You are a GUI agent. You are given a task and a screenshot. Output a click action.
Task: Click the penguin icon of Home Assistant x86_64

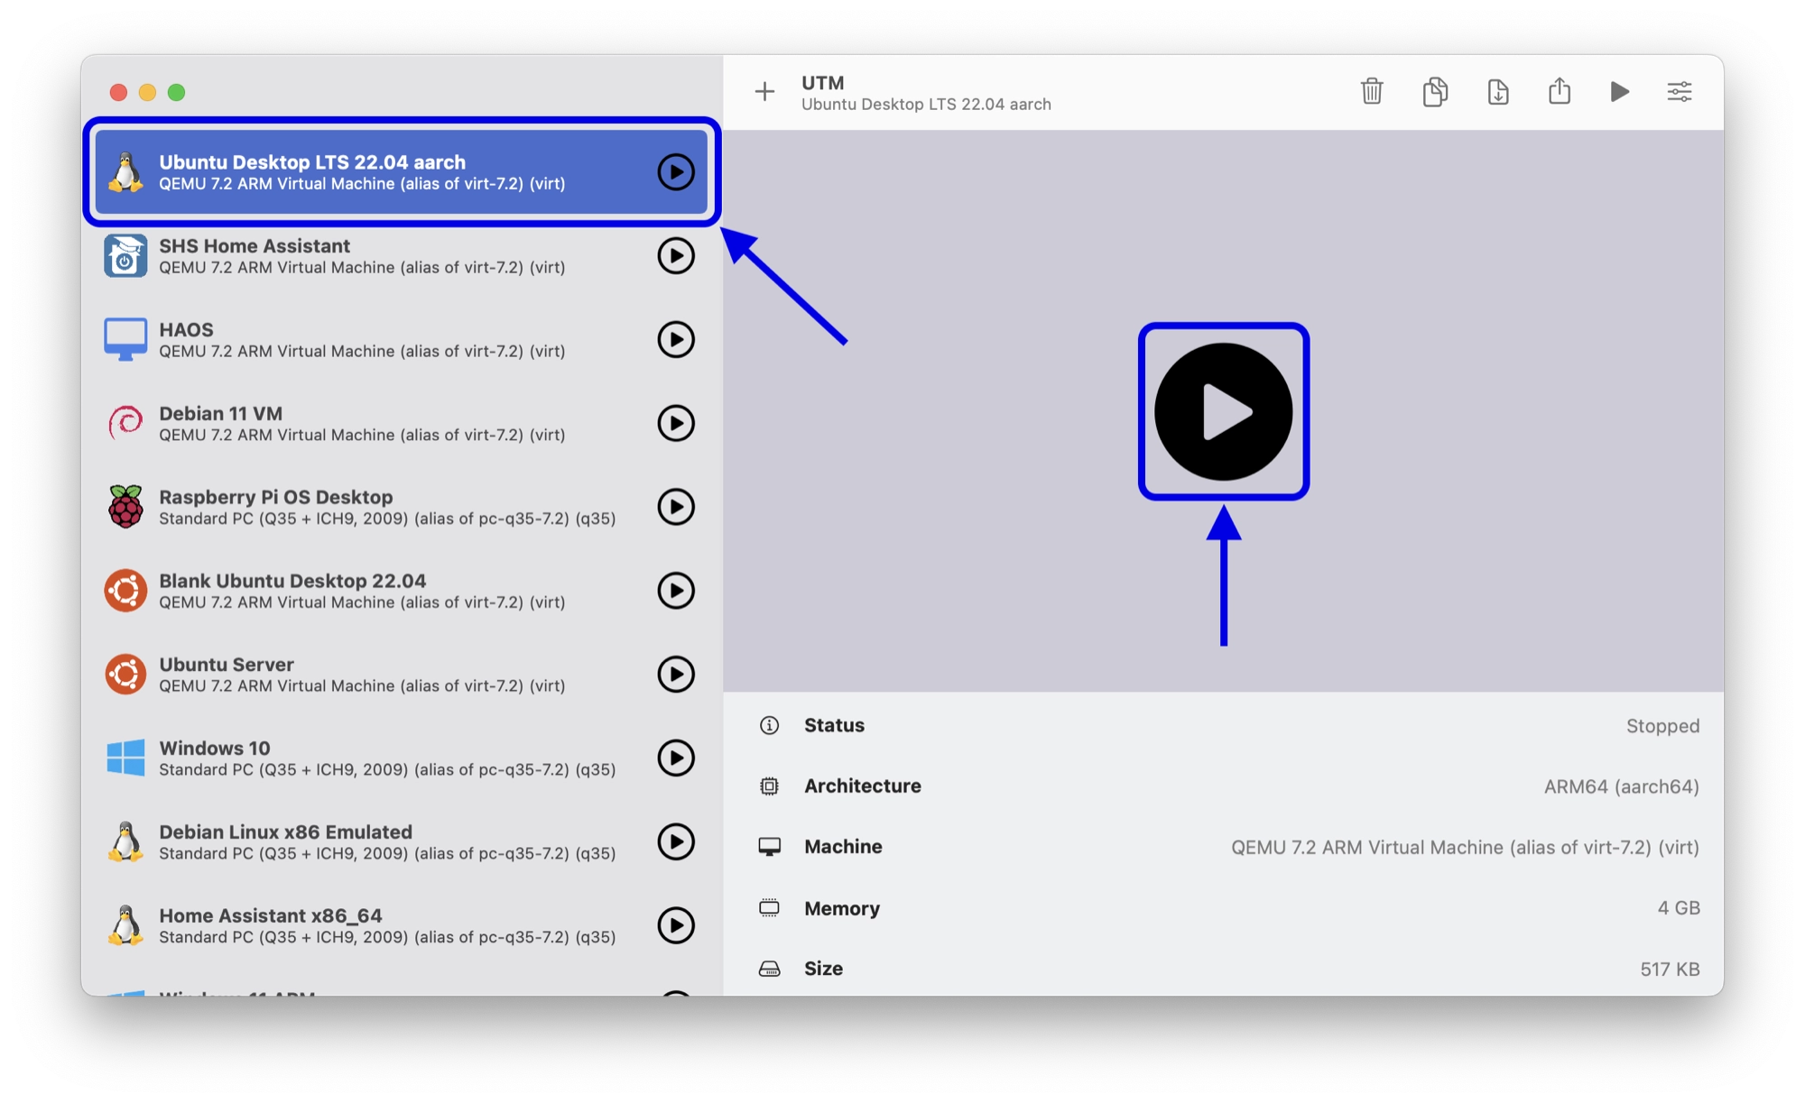125,925
